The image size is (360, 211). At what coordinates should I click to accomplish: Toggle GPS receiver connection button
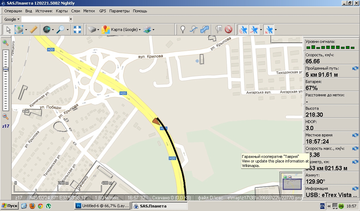[x=243, y=30]
